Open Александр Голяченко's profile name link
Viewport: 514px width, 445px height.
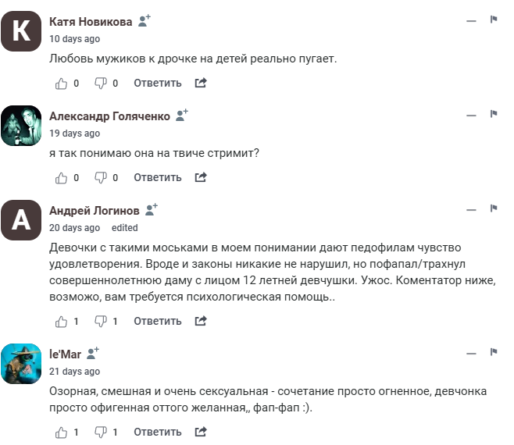coord(109,116)
